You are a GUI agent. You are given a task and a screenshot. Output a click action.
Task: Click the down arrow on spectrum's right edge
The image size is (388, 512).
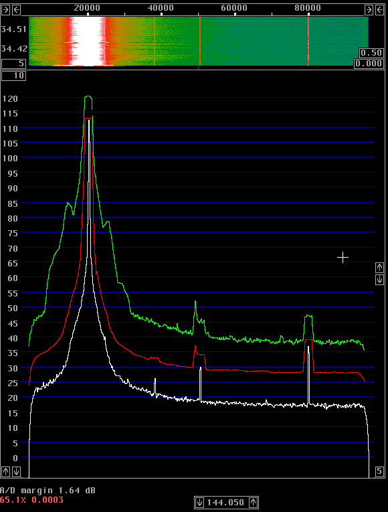pos(379,280)
